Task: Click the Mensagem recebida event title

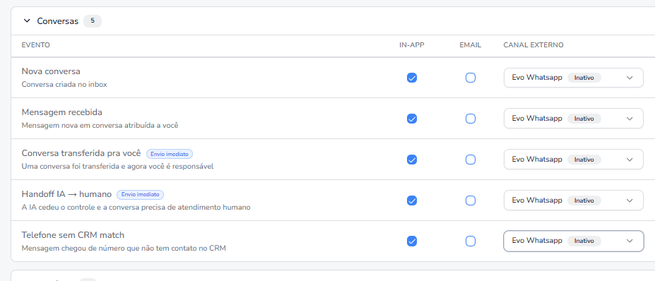Action: click(x=61, y=112)
